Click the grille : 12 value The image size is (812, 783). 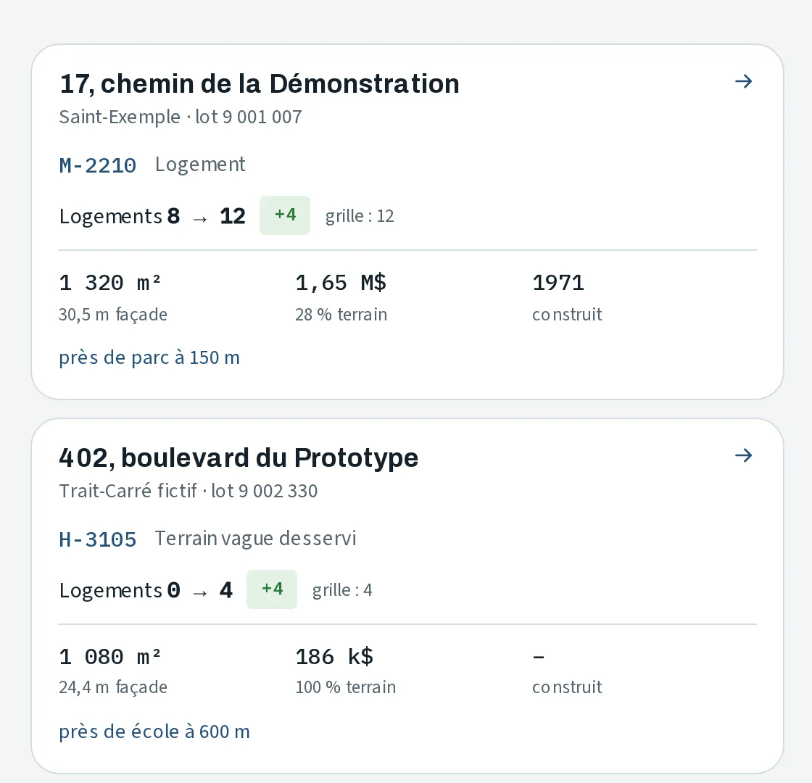(x=360, y=216)
